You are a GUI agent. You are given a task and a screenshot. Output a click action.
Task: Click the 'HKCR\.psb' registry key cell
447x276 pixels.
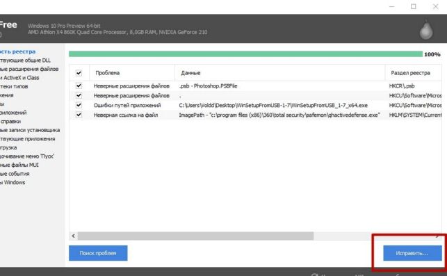(x=402, y=86)
